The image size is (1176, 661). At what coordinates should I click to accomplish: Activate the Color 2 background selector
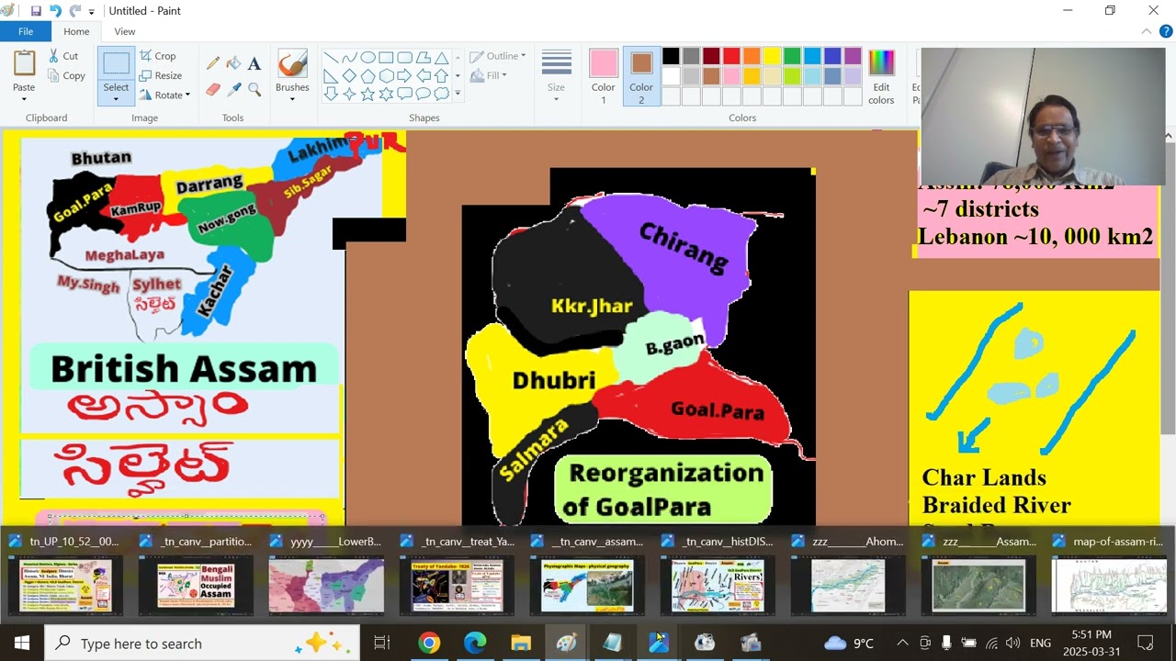click(641, 77)
